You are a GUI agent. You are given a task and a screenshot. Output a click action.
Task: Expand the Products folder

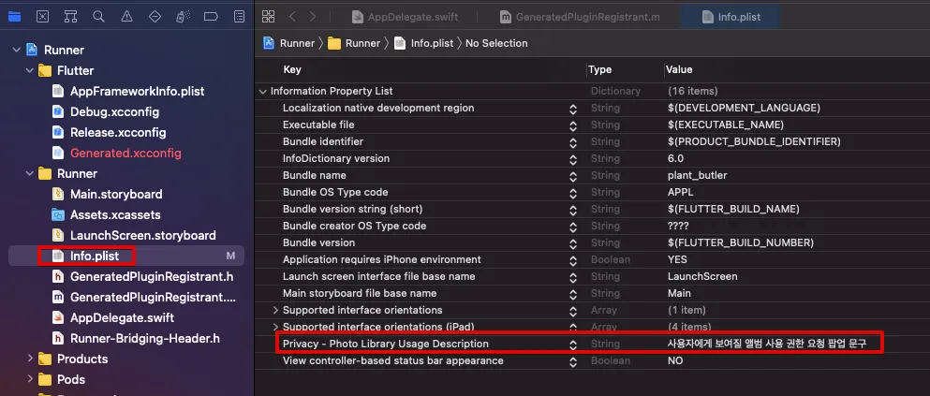click(30, 359)
